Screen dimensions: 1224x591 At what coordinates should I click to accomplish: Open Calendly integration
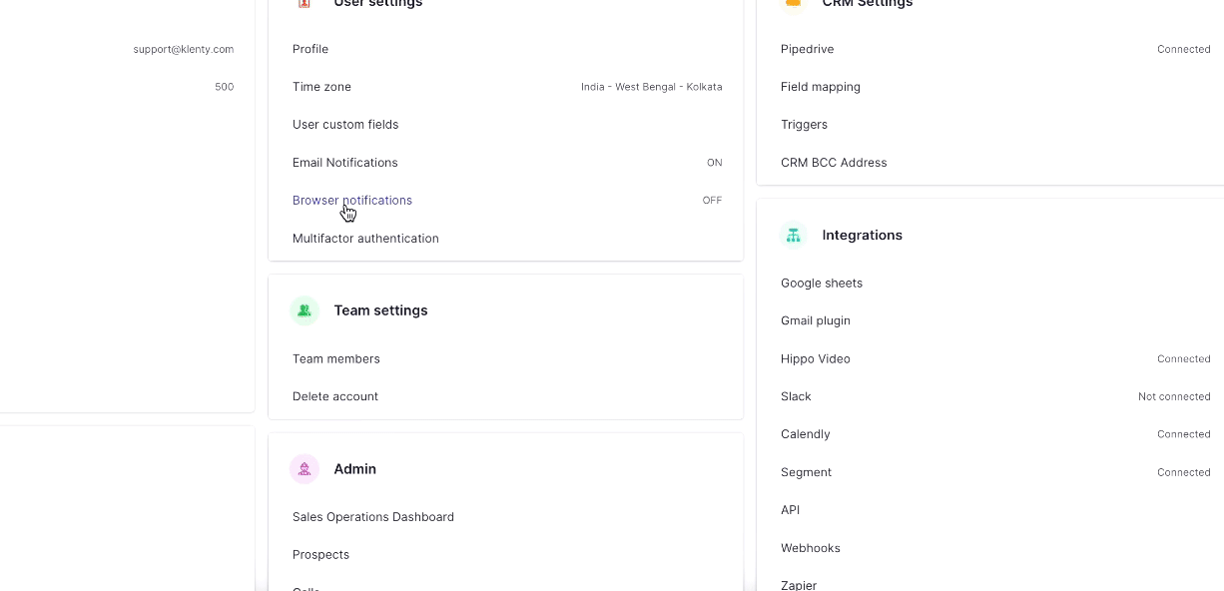click(806, 434)
